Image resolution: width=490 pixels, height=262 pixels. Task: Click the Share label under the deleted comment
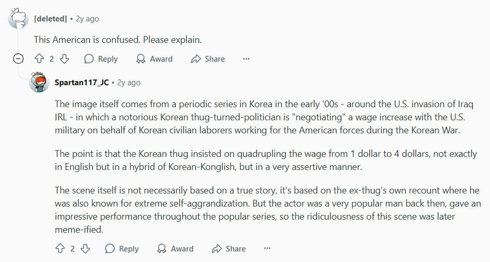pyautogui.click(x=215, y=59)
